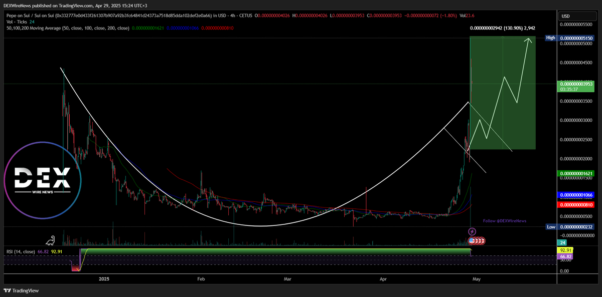Click the Apr label on the time axis
The width and height of the screenshot is (602, 297).
click(x=383, y=278)
